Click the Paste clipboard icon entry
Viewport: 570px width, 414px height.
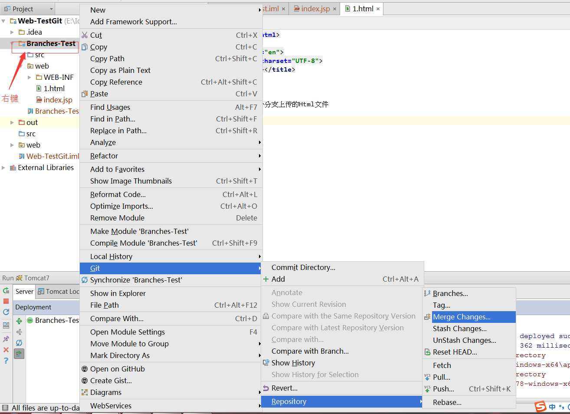(85, 94)
